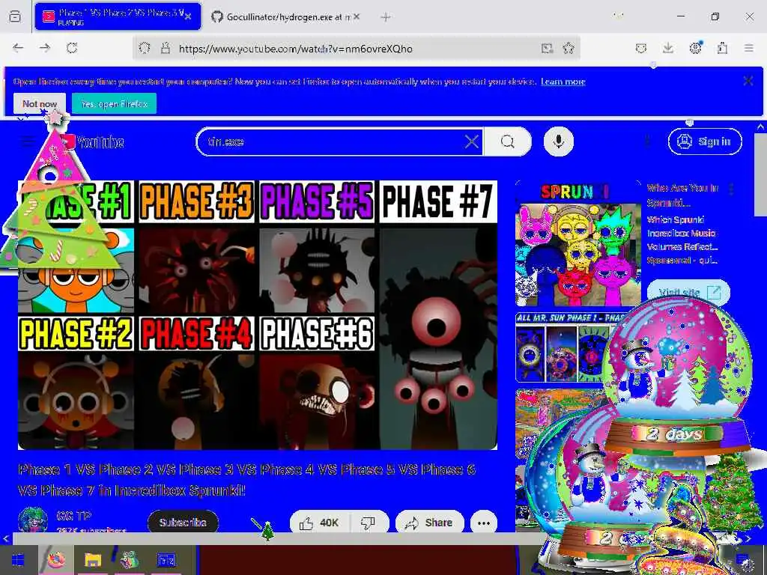Select the playing YouTube Phase 1 VS Phase 2 tab
The image size is (767, 575).
(x=118, y=16)
